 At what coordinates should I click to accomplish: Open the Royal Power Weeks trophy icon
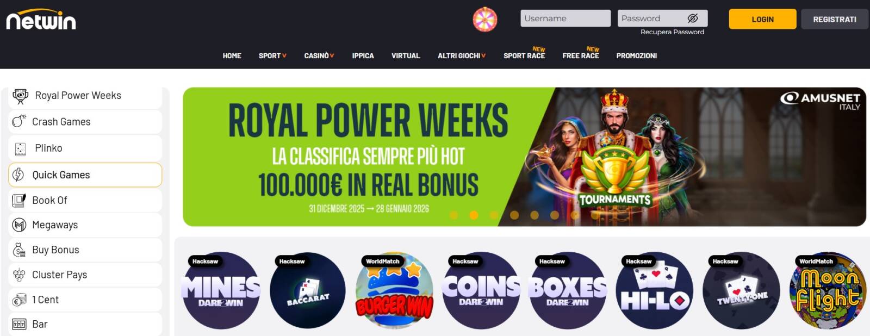[21, 96]
